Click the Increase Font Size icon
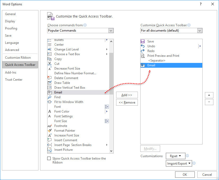The height and width of the screenshot is (180, 219). (x=50, y=135)
